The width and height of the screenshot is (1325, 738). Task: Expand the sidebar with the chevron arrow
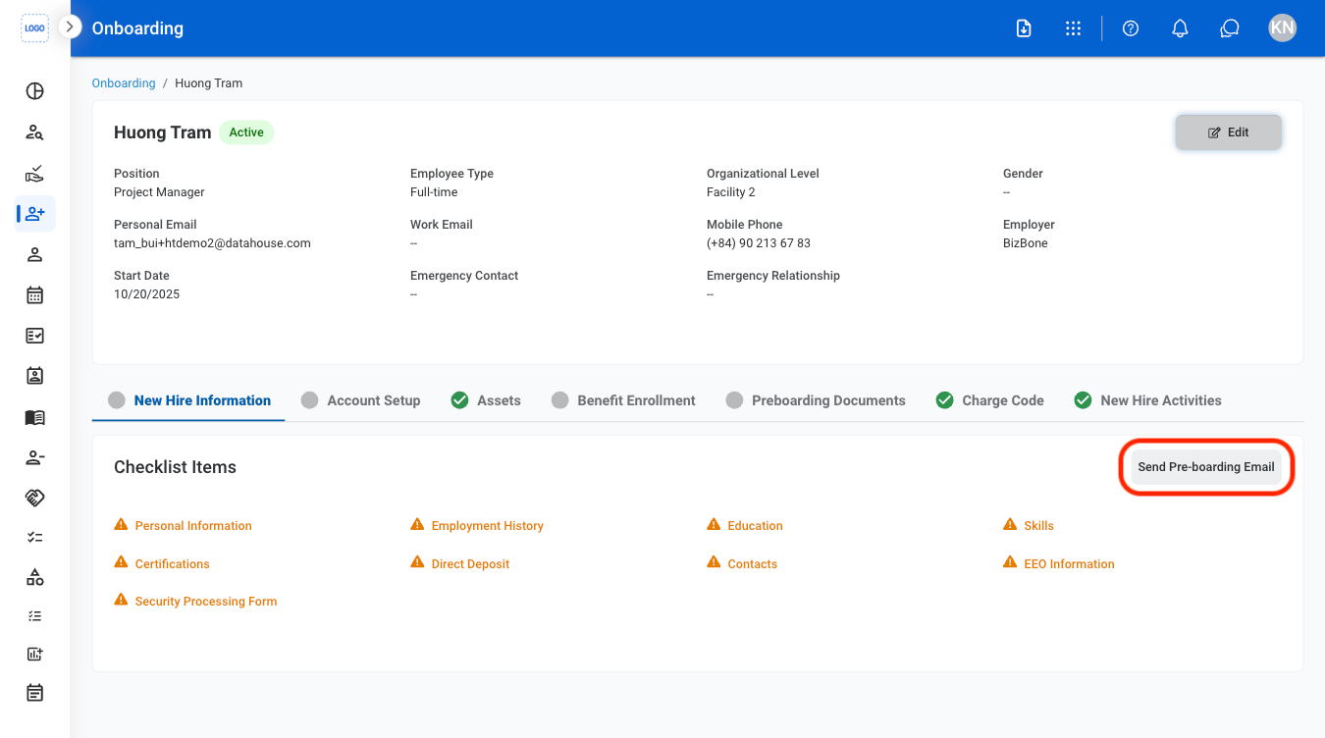click(x=70, y=27)
